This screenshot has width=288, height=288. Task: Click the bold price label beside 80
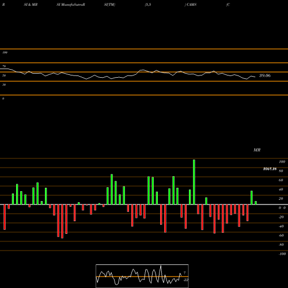(x=270, y=169)
